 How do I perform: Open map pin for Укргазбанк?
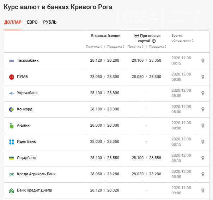click(203, 93)
